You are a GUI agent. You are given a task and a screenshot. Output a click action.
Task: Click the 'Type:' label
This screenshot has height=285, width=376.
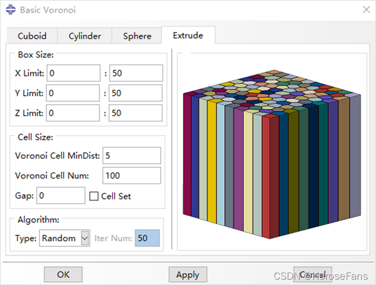point(26,238)
